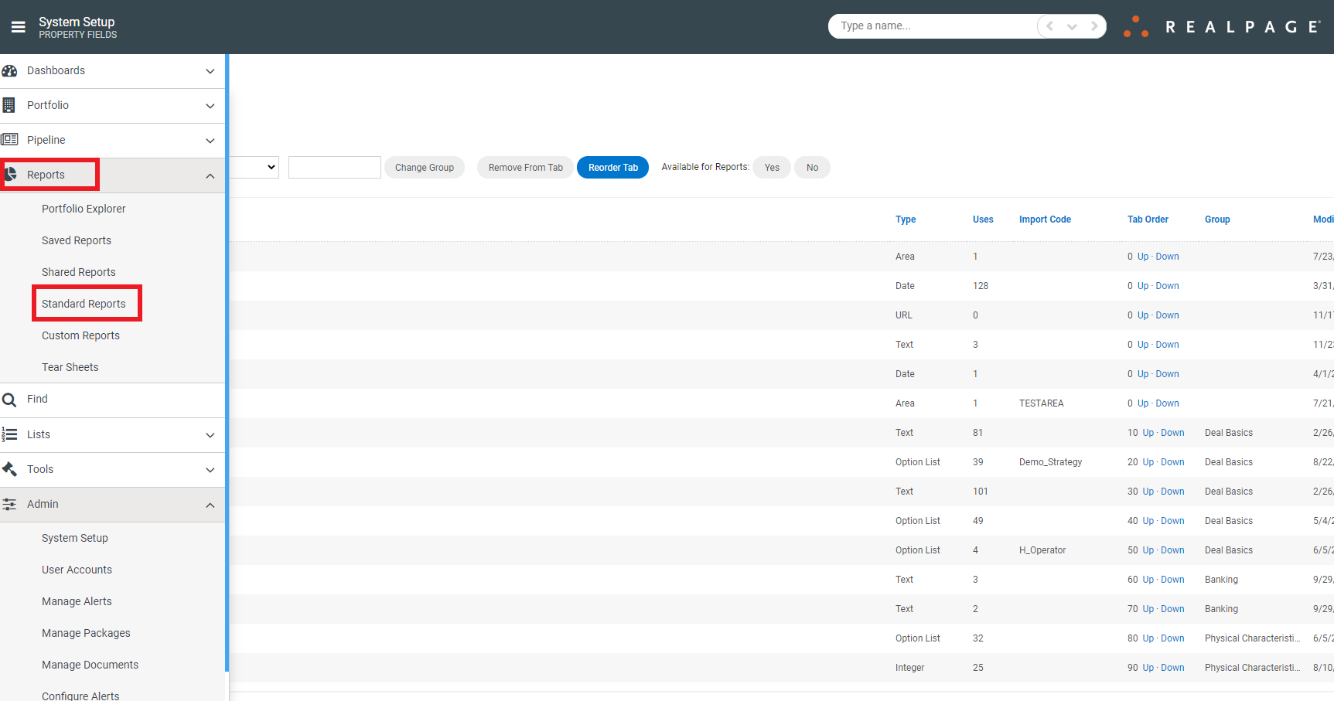This screenshot has width=1334, height=701.
Task: Click the hamburger menu in the header
Action: 18,26
